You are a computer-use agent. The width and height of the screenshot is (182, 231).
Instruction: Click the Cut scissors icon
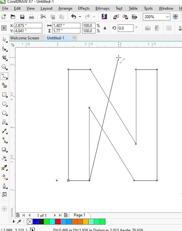43,17
